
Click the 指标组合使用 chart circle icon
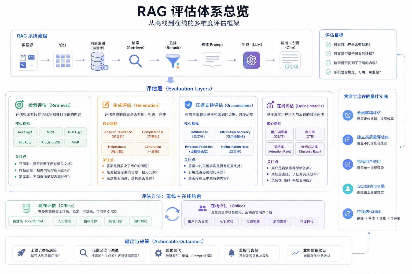pyautogui.click(x=348, y=164)
